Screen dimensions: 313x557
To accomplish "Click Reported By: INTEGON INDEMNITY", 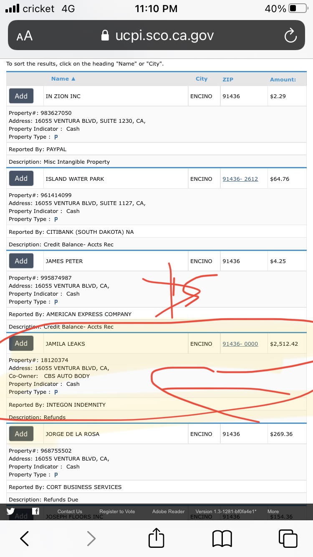I will 57,405.
